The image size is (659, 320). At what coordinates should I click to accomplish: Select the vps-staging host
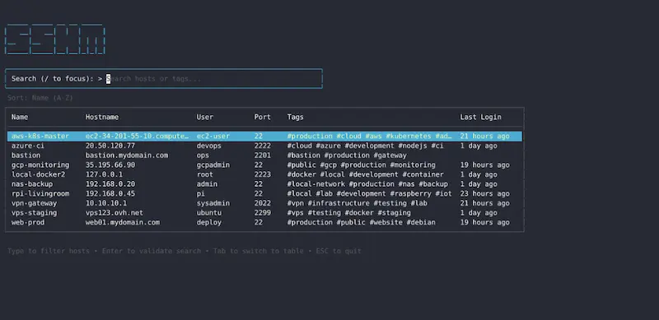coord(34,212)
